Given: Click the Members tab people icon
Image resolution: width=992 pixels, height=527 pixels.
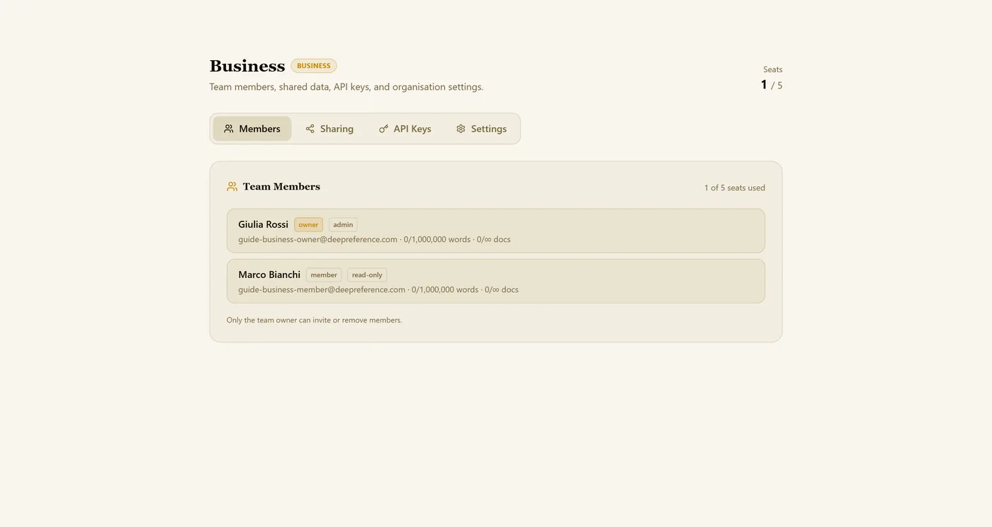Looking at the screenshot, I should point(229,129).
